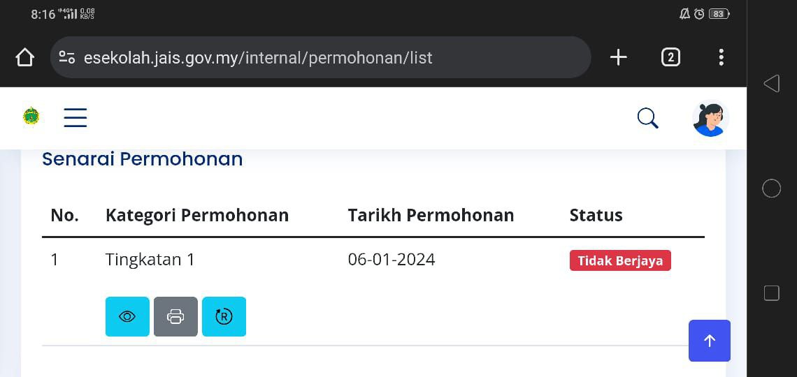
Task: Tap the browser home icon
Action: pyautogui.click(x=24, y=57)
